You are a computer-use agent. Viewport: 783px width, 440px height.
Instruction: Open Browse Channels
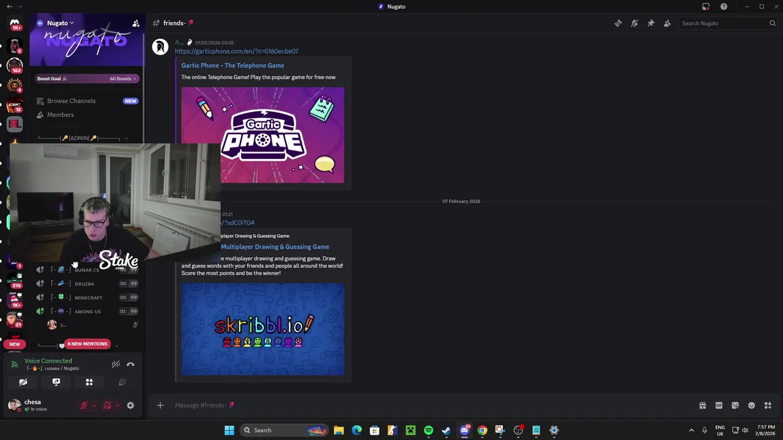[87, 101]
